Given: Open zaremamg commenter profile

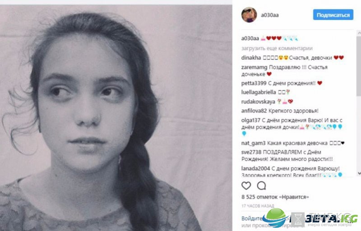Looking at the screenshot, I should 254,68.
